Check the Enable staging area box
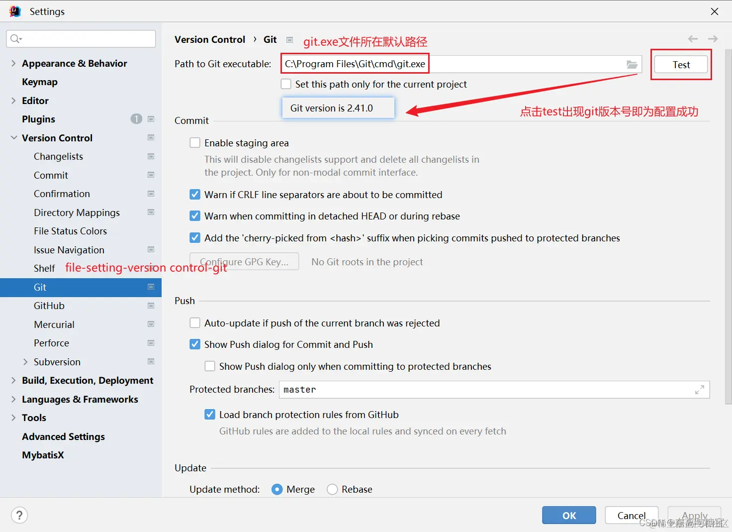Screen dimensions: 732x532 195,143
